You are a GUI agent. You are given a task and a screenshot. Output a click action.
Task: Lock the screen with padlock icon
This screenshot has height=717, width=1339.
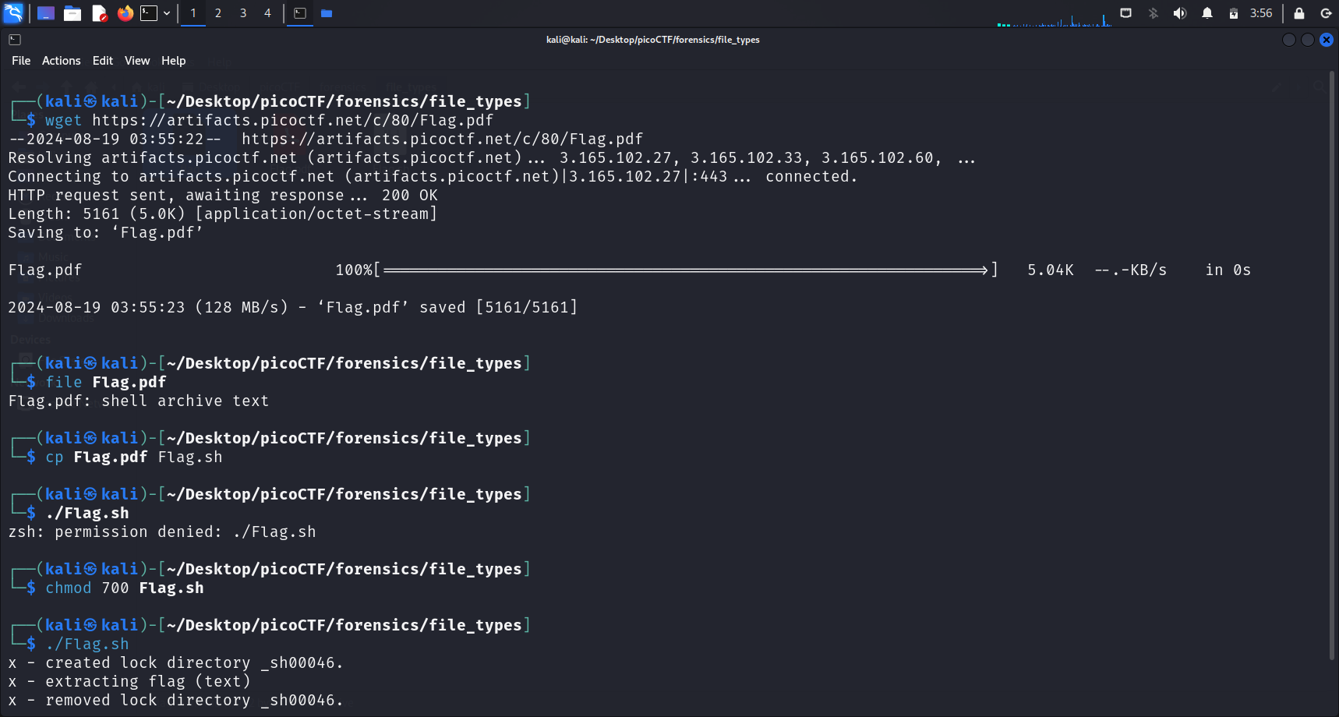pos(1299,13)
